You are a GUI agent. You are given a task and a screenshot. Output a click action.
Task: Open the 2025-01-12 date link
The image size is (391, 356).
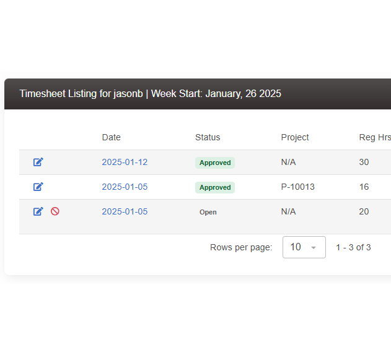pos(125,162)
